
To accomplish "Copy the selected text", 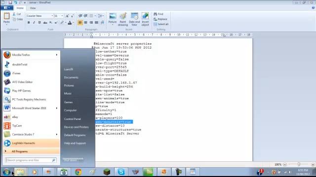I will (18, 19).
